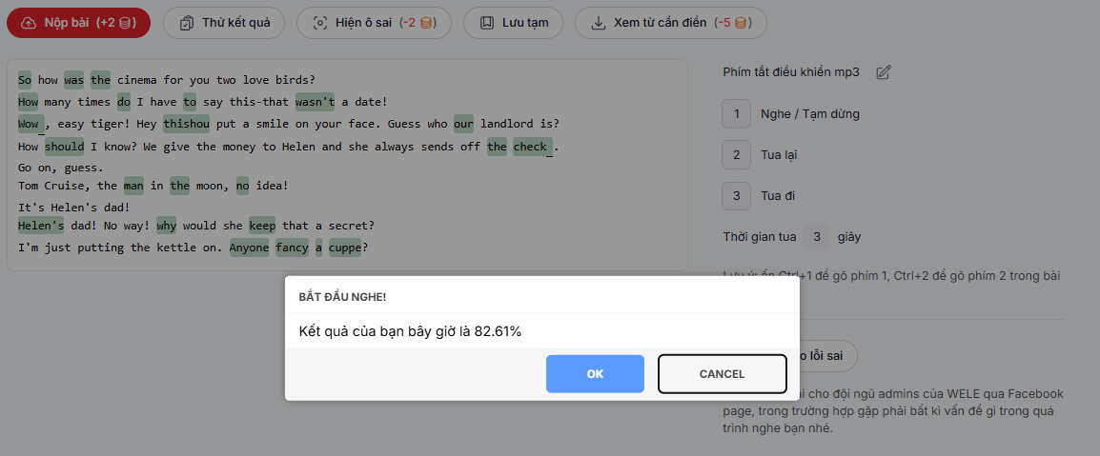
Task: Click shortcut key box 2 for Tua lại
Action: point(736,155)
